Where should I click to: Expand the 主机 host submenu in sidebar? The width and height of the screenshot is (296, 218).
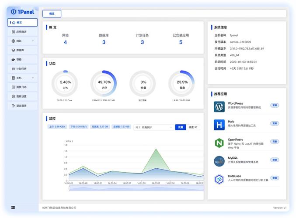click(33, 78)
